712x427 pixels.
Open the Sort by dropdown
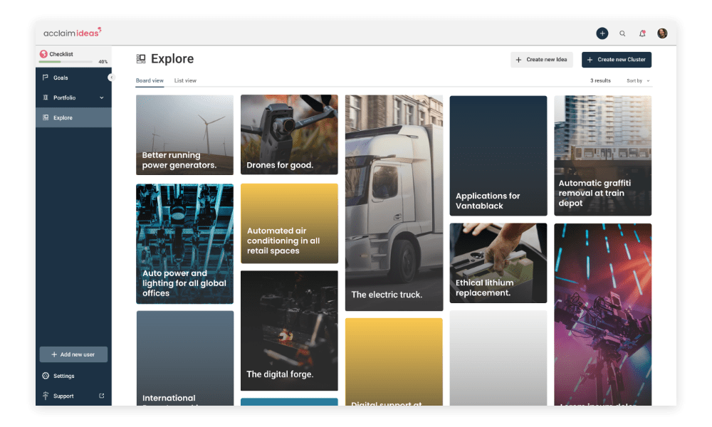click(638, 80)
